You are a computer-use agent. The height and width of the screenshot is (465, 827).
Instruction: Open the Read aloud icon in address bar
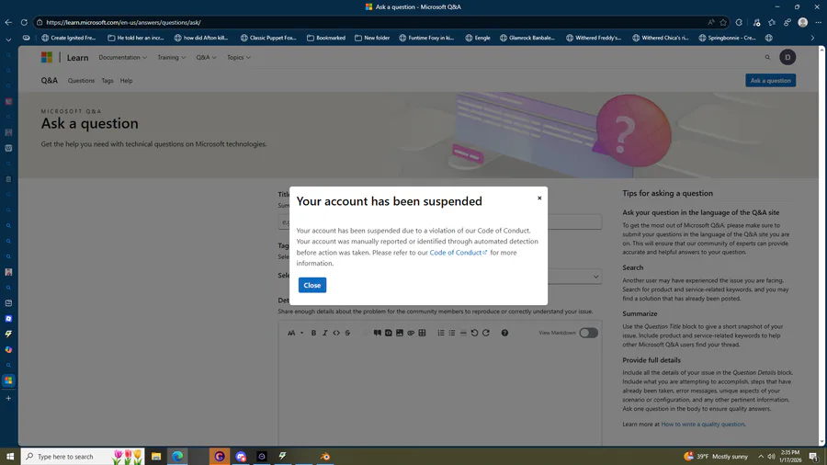(711, 22)
